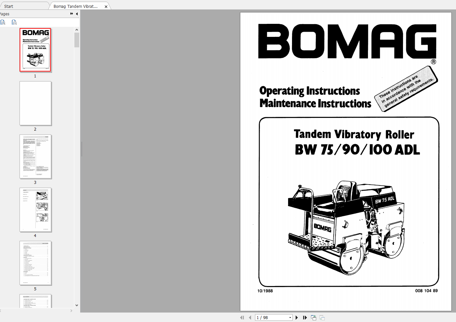Open page 3 thumbnail

coord(35,156)
